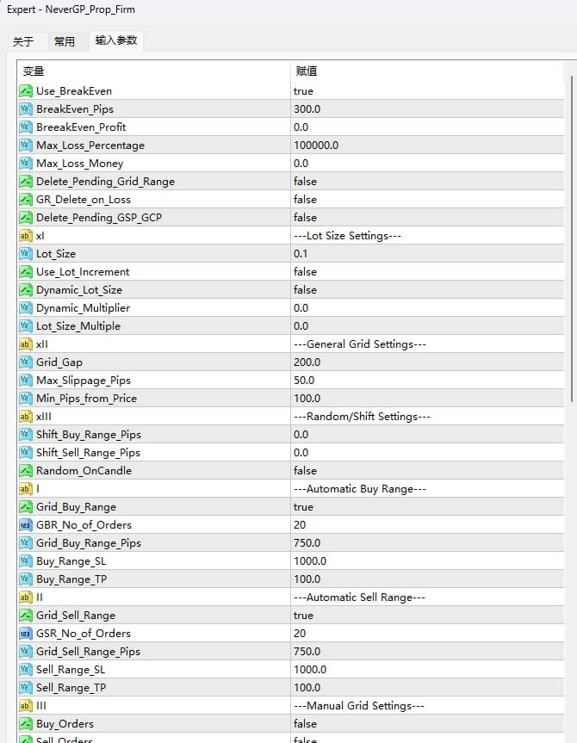
Task: Open the 常用 tab
Action: (65, 41)
